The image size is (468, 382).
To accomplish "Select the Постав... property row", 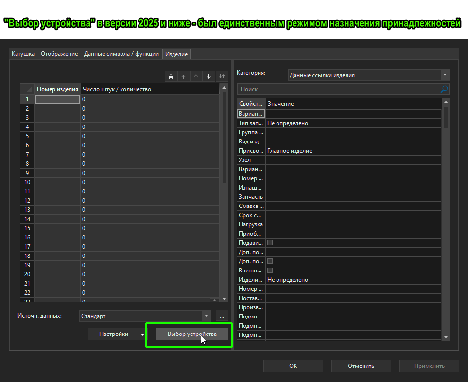I will (x=339, y=298).
